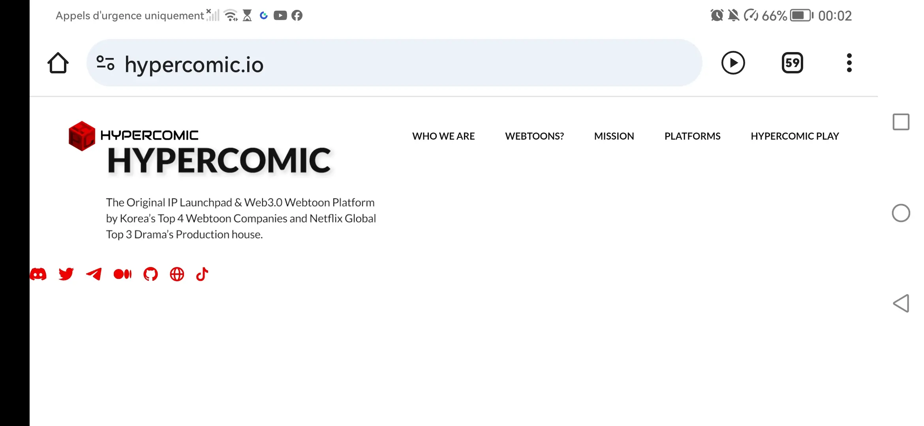Tap the site settings icon in address bar
The image size is (924, 426).
tap(105, 63)
